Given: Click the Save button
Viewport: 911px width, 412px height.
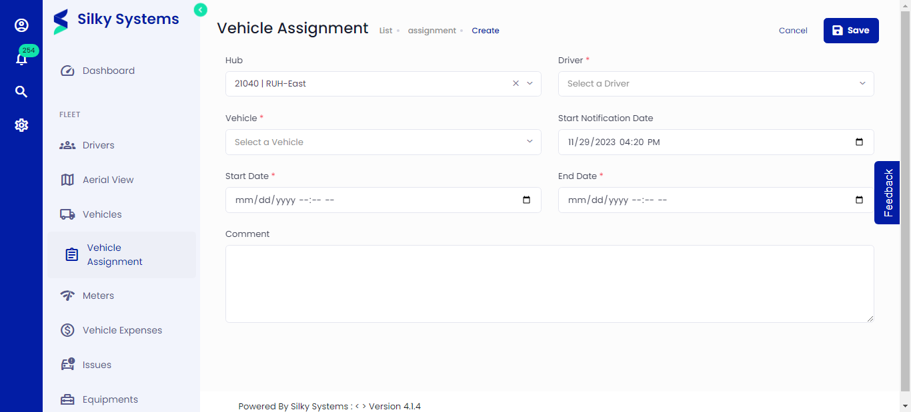Looking at the screenshot, I should (x=850, y=31).
